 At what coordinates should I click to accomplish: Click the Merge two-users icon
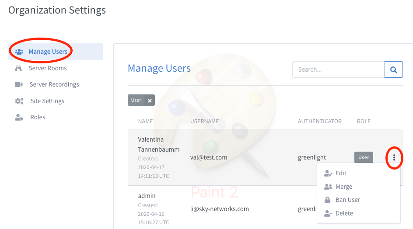pyautogui.click(x=328, y=187)
